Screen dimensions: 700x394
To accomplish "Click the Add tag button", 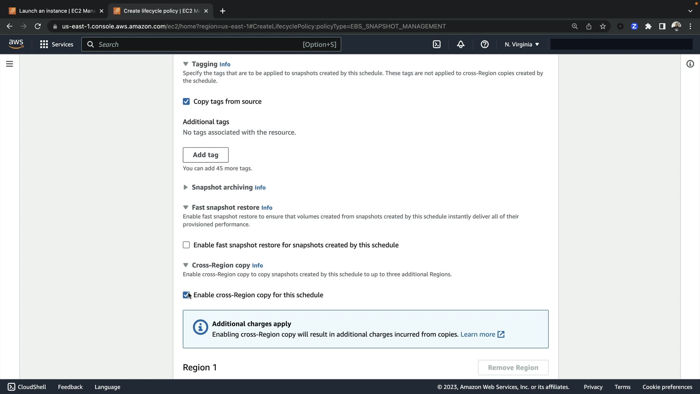I will pyautogui.click(x=205, y=155).
